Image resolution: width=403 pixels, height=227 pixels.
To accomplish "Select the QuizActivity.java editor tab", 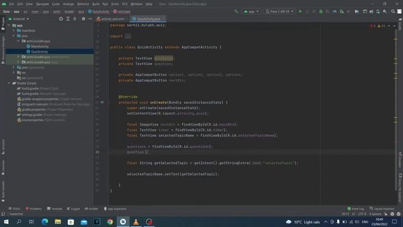I will pyautogui.click(x=149, y=19).
